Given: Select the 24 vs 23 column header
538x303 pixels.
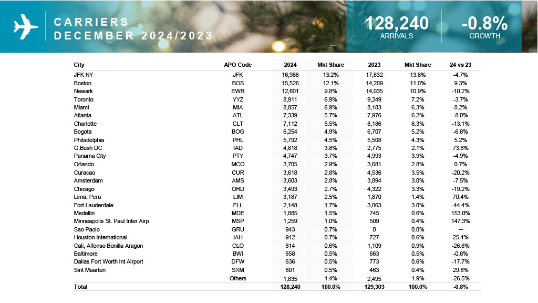Looking at the screenshot, I should pyautogui.click(x=460, y=65).
